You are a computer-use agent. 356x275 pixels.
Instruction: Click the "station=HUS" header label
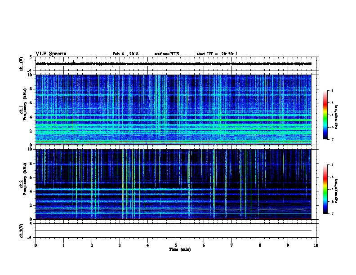click(x=167, y=54)
